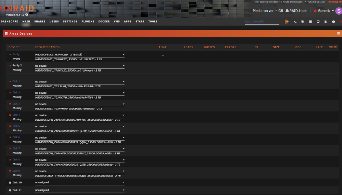This screenshot has height=195, width=342.
Task: Click the Parity device name link
Action: (x=16, y=54)
